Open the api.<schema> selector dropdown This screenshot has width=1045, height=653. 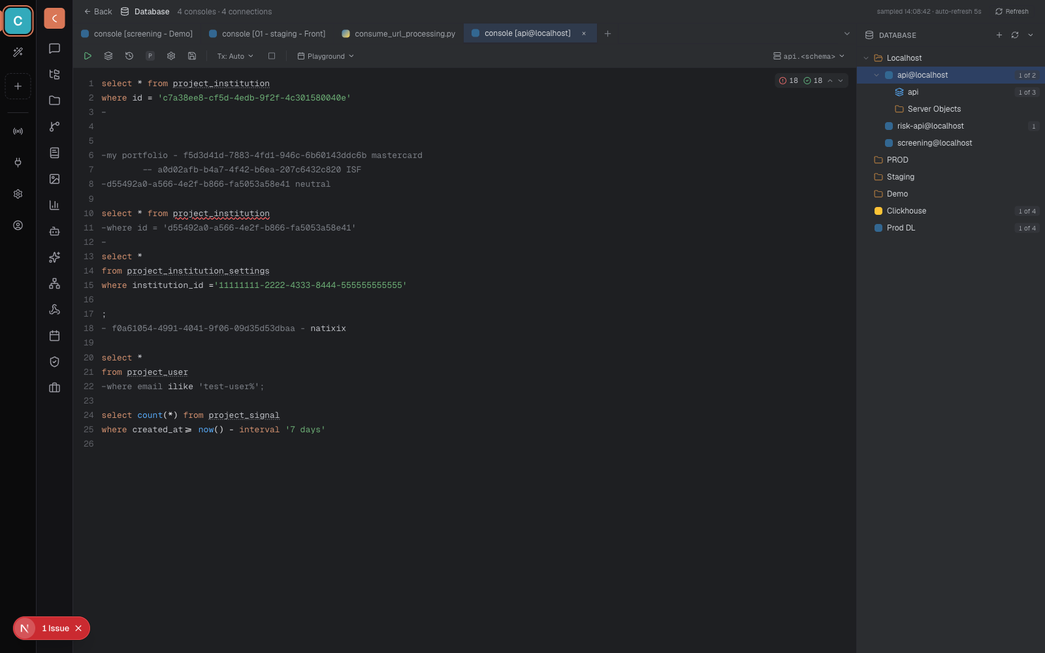(x=809, y=56)
